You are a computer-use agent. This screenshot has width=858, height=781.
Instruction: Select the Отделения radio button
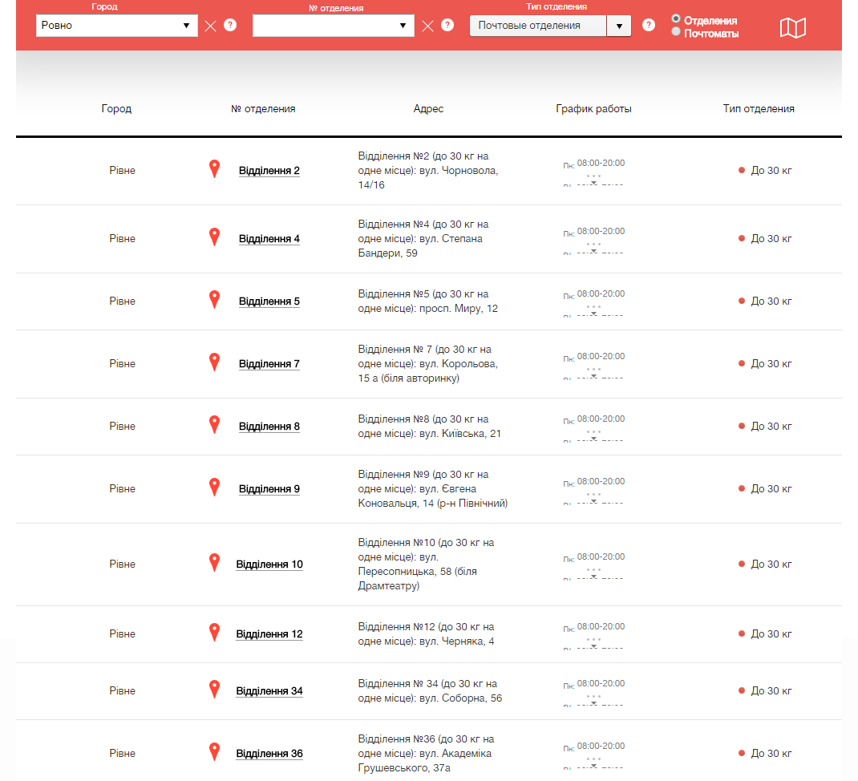676,18
